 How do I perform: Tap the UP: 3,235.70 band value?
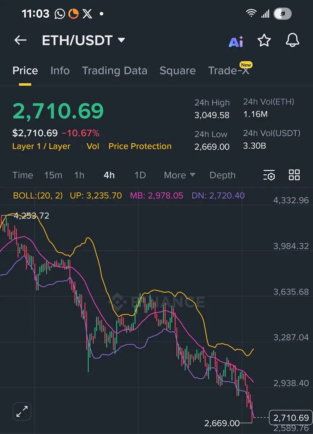pos(96,196)
